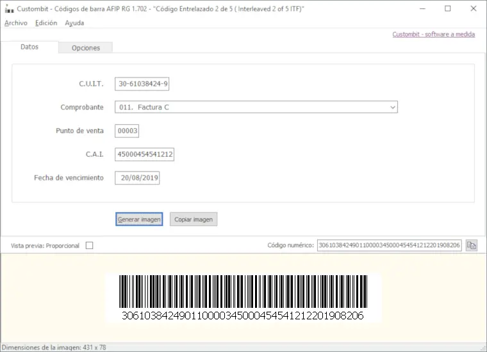Close the Custombit window
Screen dimensions: 487x352
[474, 9]
